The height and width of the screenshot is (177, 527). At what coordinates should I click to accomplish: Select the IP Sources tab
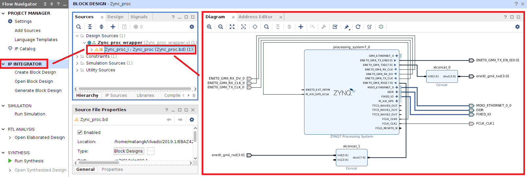pos(116,96)
